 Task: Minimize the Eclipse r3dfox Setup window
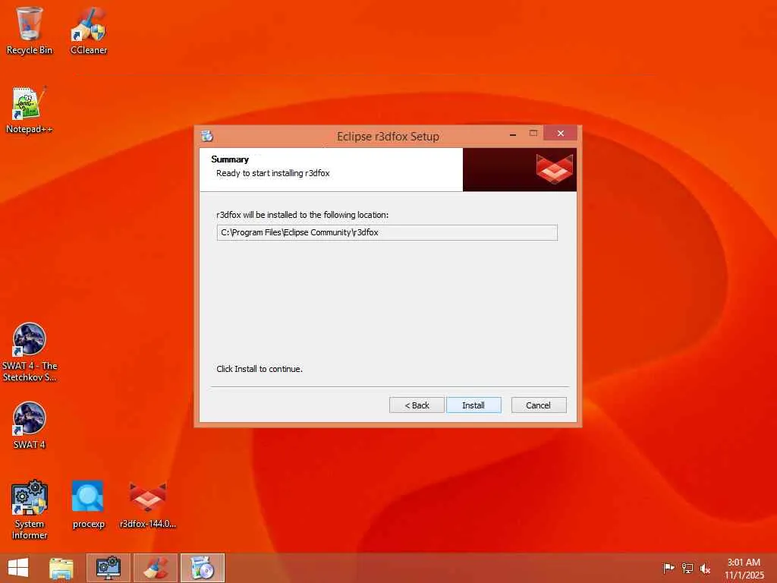pyautogui.click(x=513, y=134)
